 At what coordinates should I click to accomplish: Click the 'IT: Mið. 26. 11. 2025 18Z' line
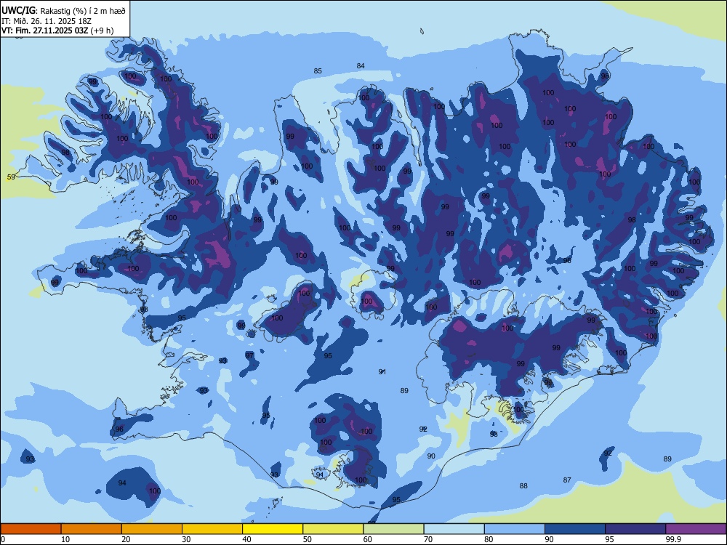(x=47, y=21)
